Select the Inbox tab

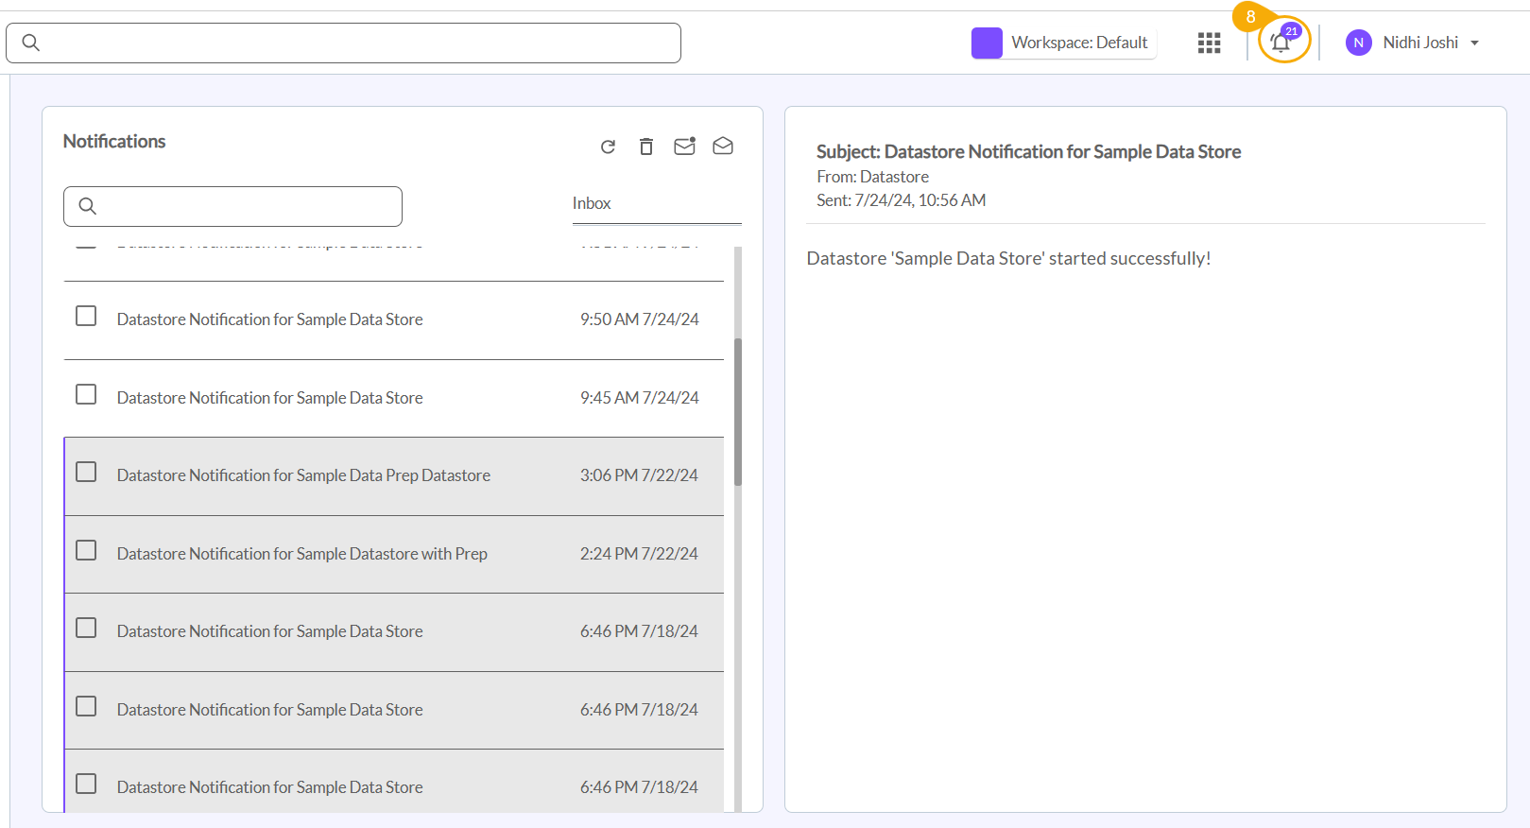pos(592,203)
